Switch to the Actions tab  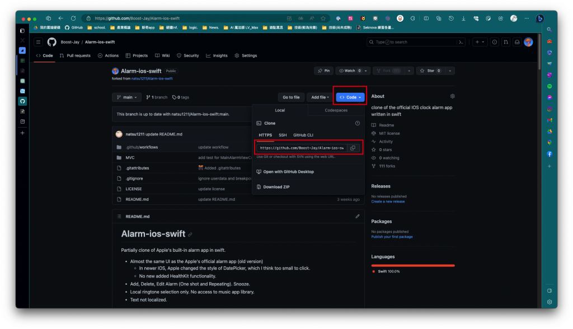(x=108, y=55)
